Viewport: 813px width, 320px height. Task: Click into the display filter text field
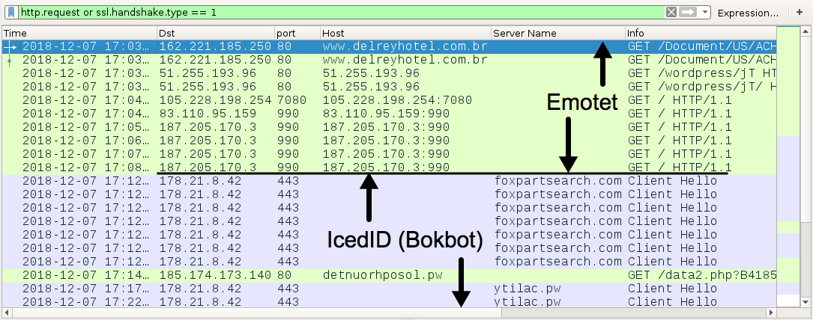coord(342,12)
